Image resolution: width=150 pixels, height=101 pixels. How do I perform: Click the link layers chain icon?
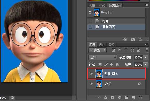99,97
